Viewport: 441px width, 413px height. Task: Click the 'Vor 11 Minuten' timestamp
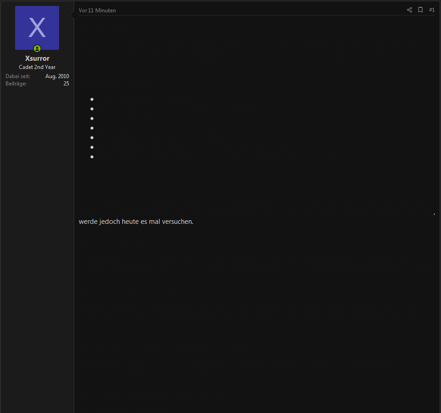coord(97,11)
